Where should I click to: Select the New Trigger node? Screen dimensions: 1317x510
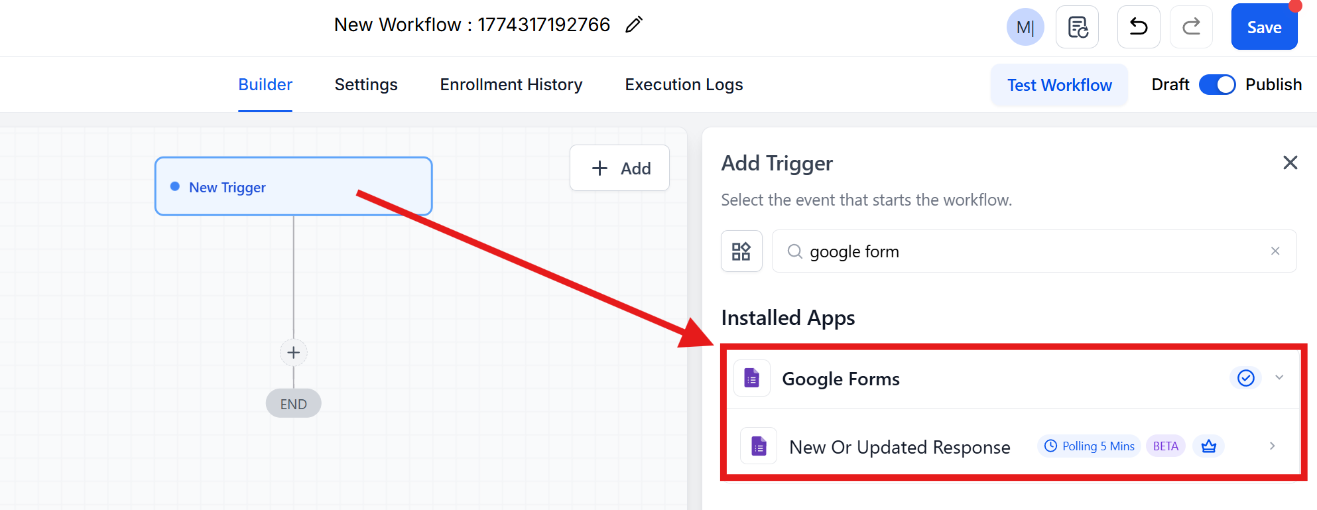click(293, 186)
